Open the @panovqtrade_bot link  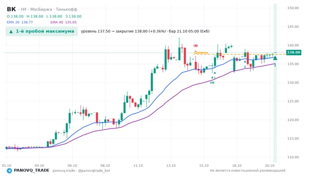[94, 171]
